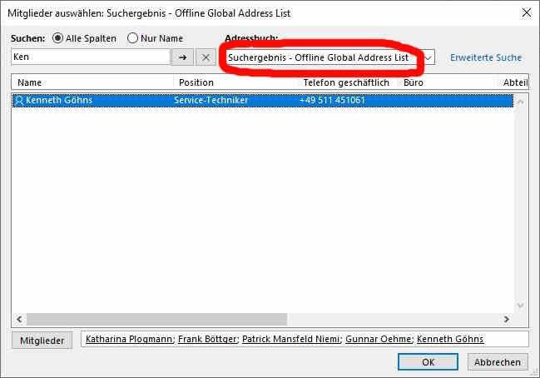Click the Abbrechen button
This screenshot has height=378, width=540.
coord(498,362)
